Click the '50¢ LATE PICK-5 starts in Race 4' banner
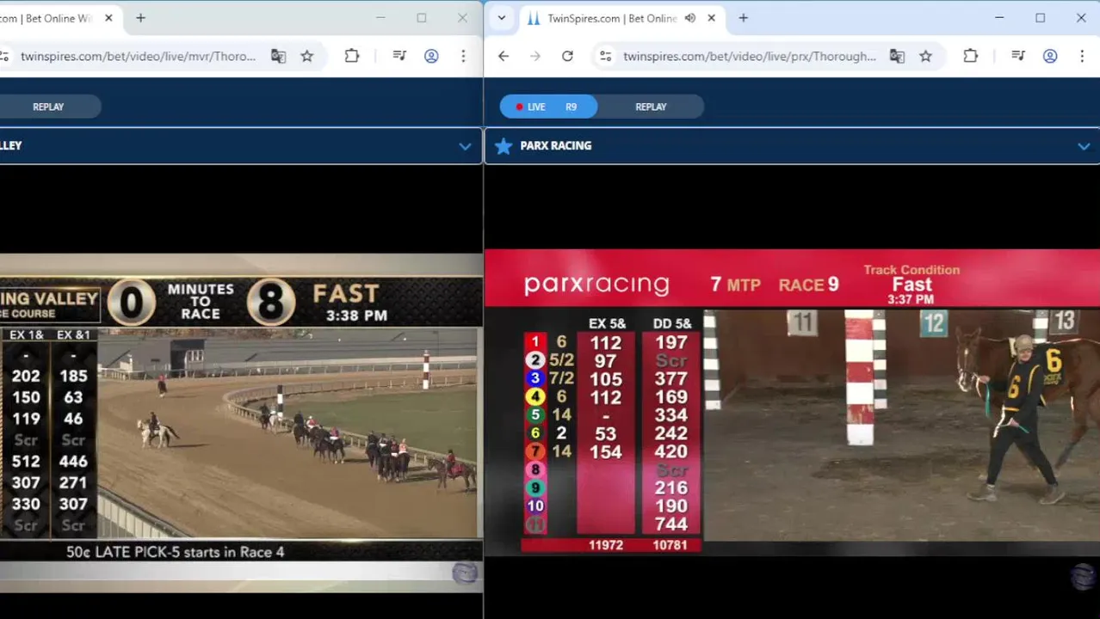 (x=176, y=552)
